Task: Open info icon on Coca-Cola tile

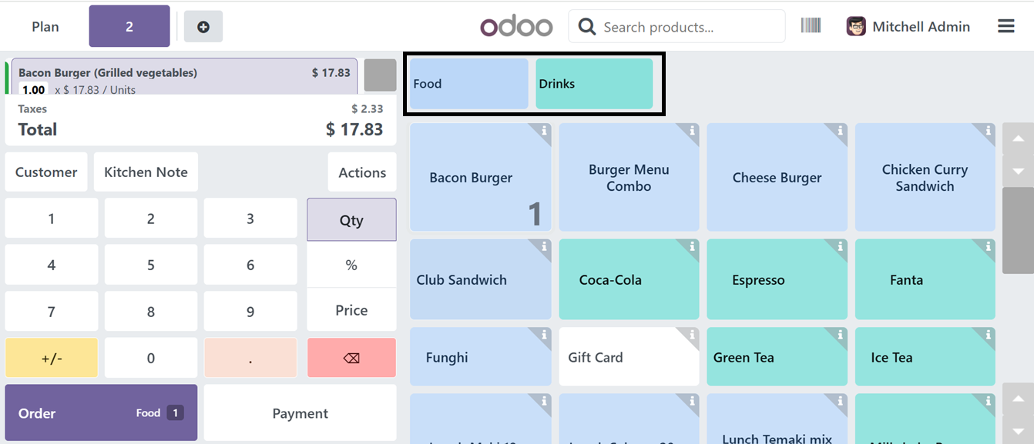Action: click(x=693, y=246)
